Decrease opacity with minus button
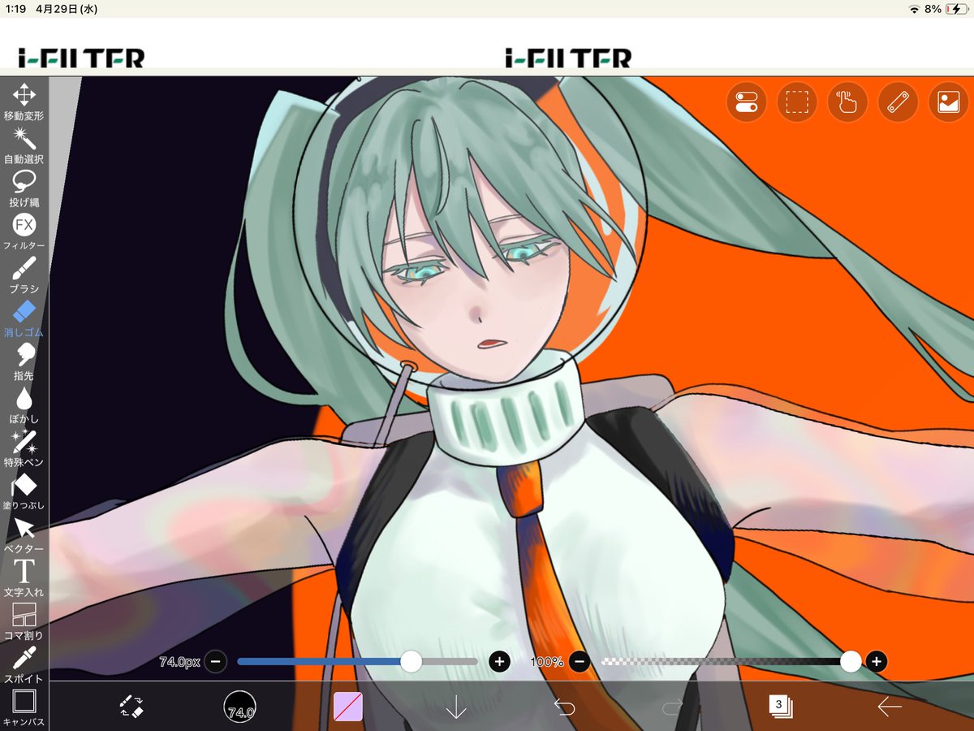This screenshot has height=731, width=974. tap(580, 661)
